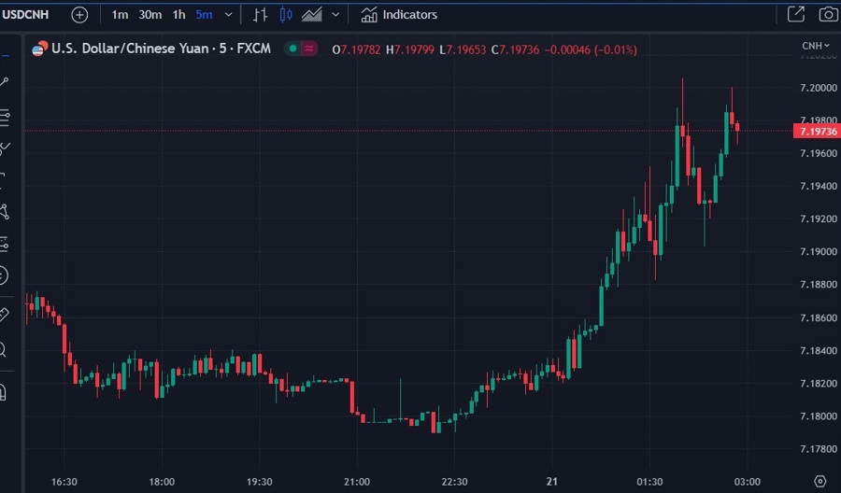This screenshot has height=493, width=841.
Task: Select the 1h timeframe
Action: click(x=178, y=14)
